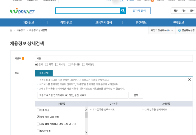Click the gear icon beside 맞춤메뉴설정

179,30
